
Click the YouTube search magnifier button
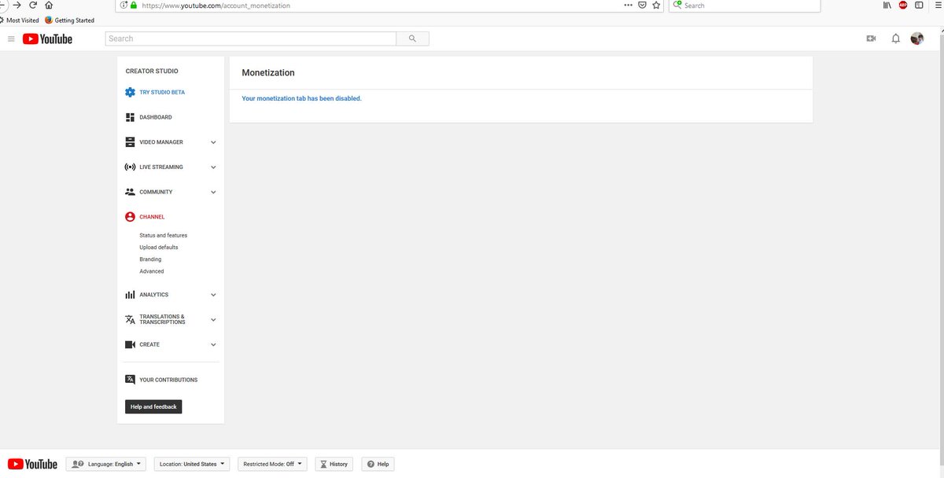coord(412,39)
